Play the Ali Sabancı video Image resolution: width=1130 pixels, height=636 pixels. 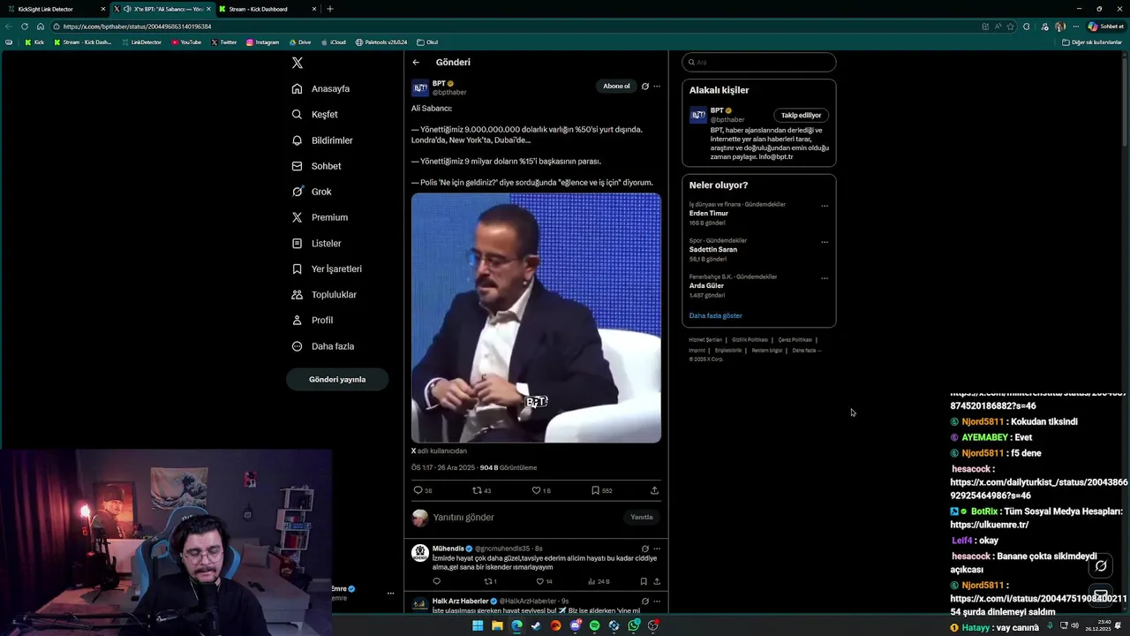pos(536,318)
